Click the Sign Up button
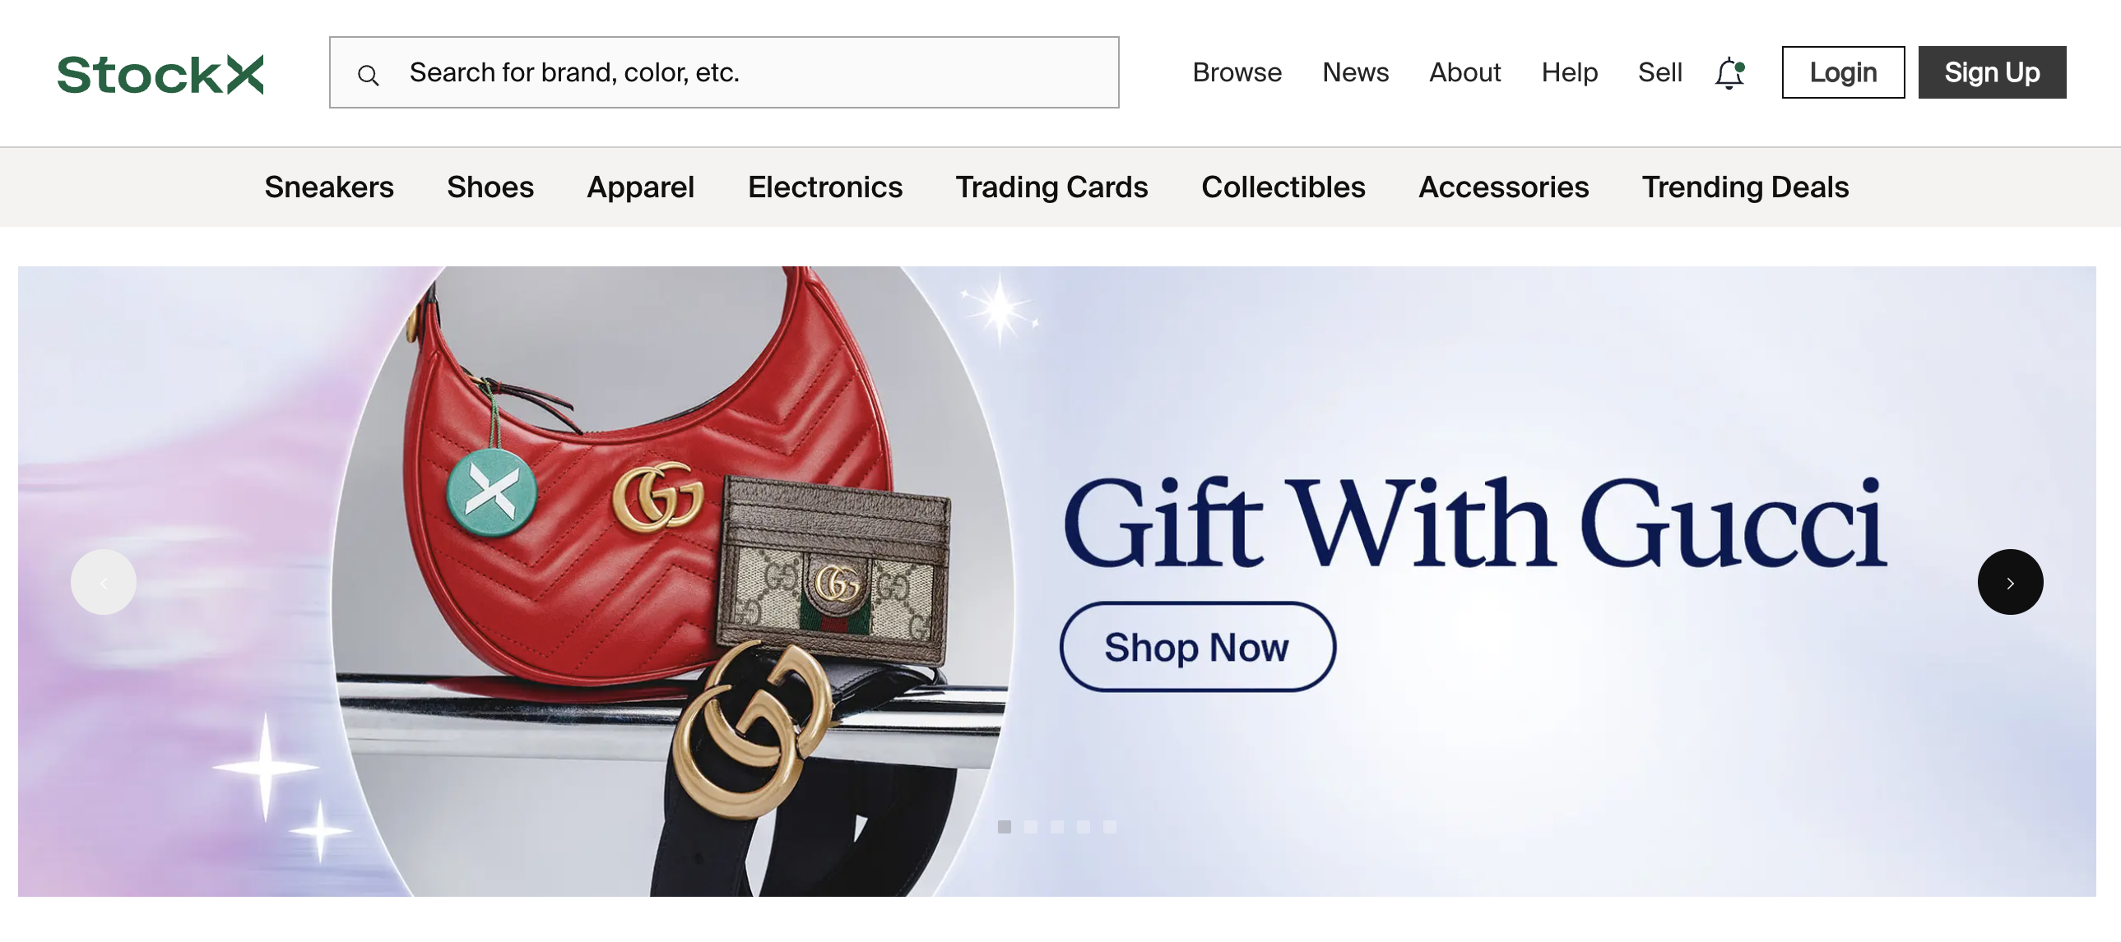Viewport: 2121px width, 942px height. tap(1992, 72)
